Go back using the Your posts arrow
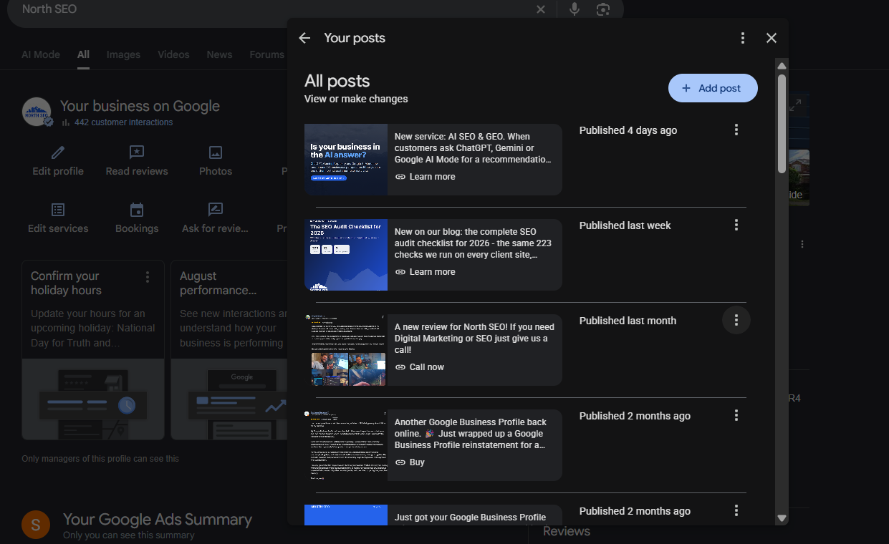 point(304,38)
